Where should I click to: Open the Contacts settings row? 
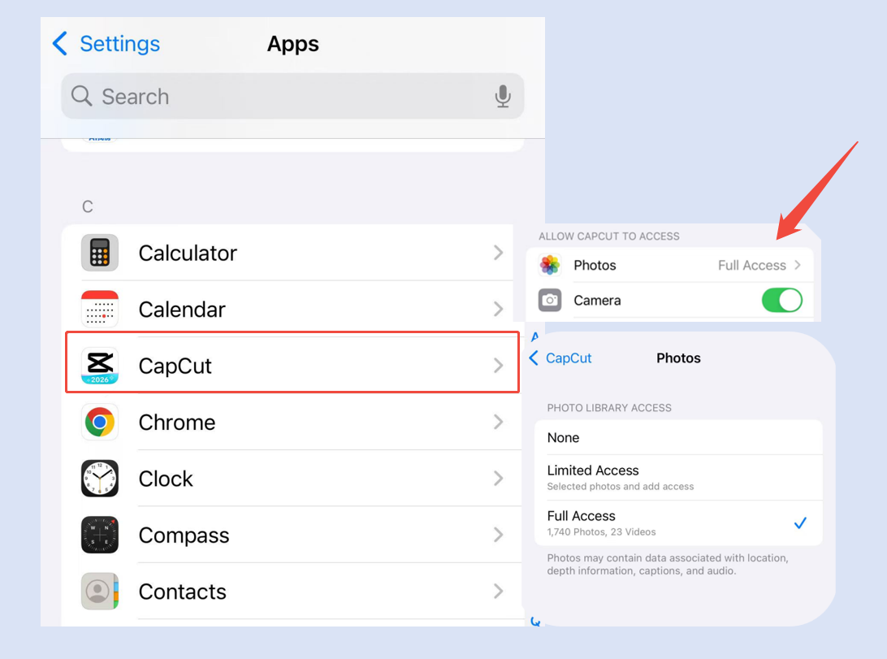[309, 592]
